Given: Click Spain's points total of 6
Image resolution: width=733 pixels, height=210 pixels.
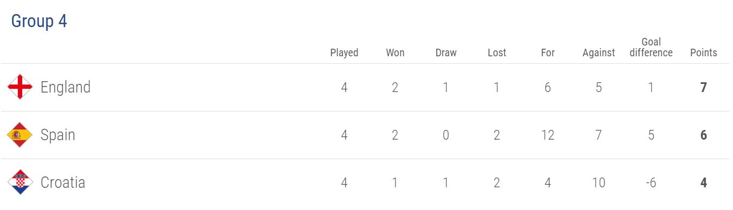Looking at the screenshot, I should tap(704, 135).
